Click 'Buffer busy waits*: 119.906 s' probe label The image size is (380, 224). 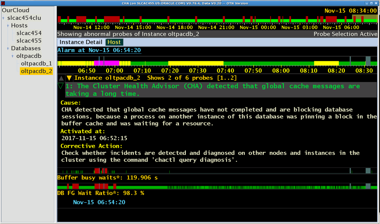point(107,178)
